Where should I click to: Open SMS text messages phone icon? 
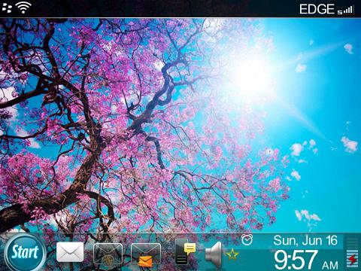[185, 251]
